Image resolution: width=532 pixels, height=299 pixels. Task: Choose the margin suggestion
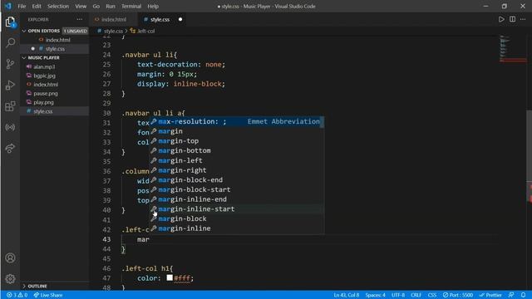(237, 131)
